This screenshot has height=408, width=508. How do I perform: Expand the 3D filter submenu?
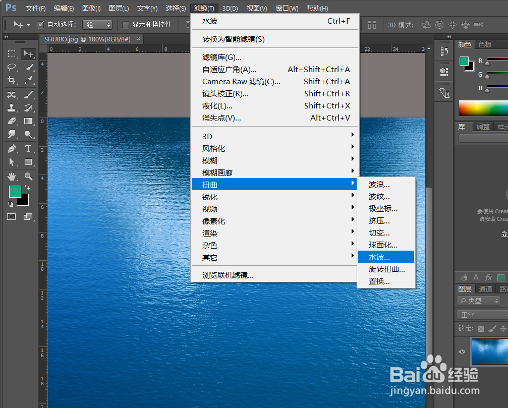tap(274, 136)
